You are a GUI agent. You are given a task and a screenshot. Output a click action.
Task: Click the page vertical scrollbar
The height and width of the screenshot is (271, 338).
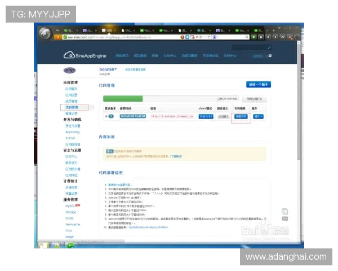tap(299, 102)
